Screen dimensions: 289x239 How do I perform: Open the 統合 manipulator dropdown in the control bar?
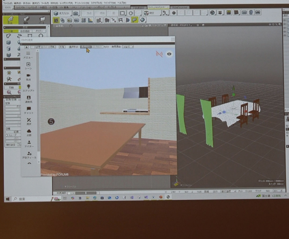[152, 13]
